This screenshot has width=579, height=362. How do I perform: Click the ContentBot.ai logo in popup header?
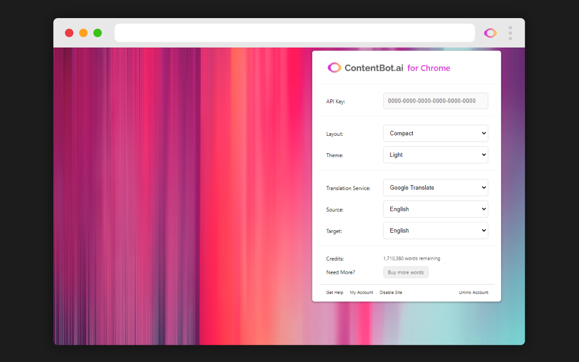point(365,68)
